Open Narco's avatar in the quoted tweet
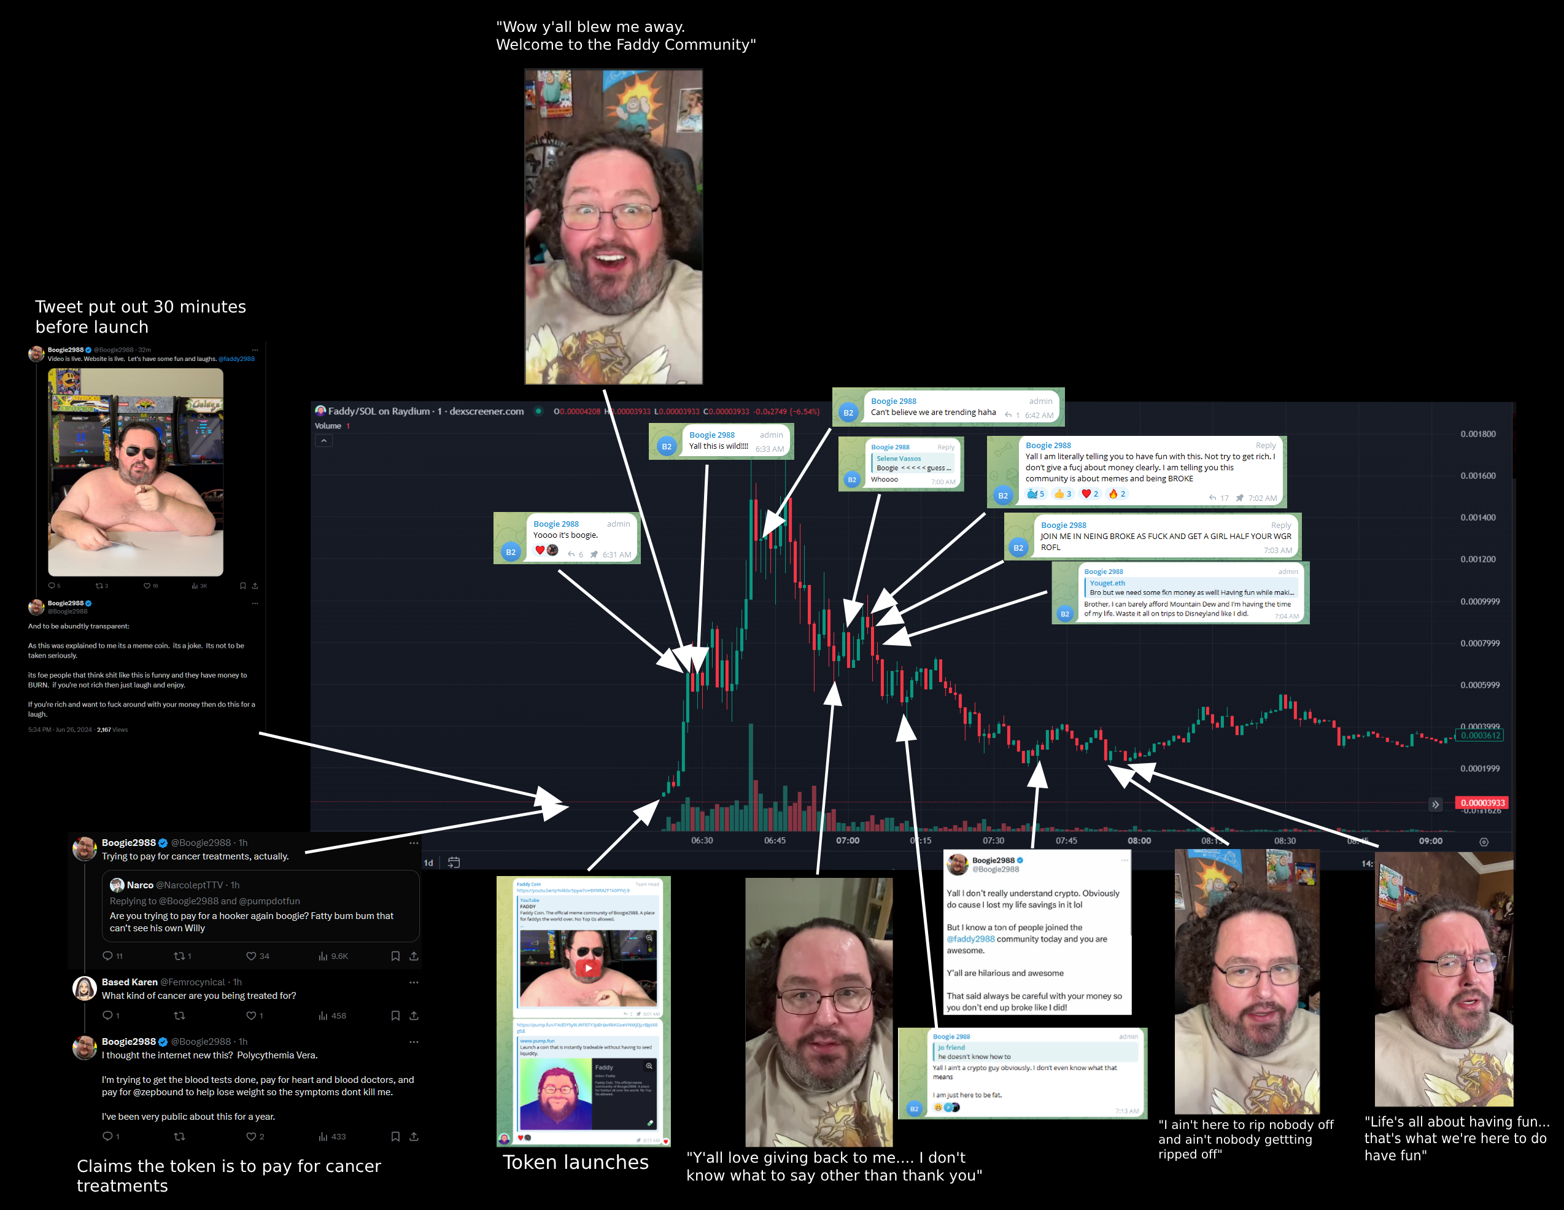This screenshot has width=1564, height=1210. click(117, 885)
